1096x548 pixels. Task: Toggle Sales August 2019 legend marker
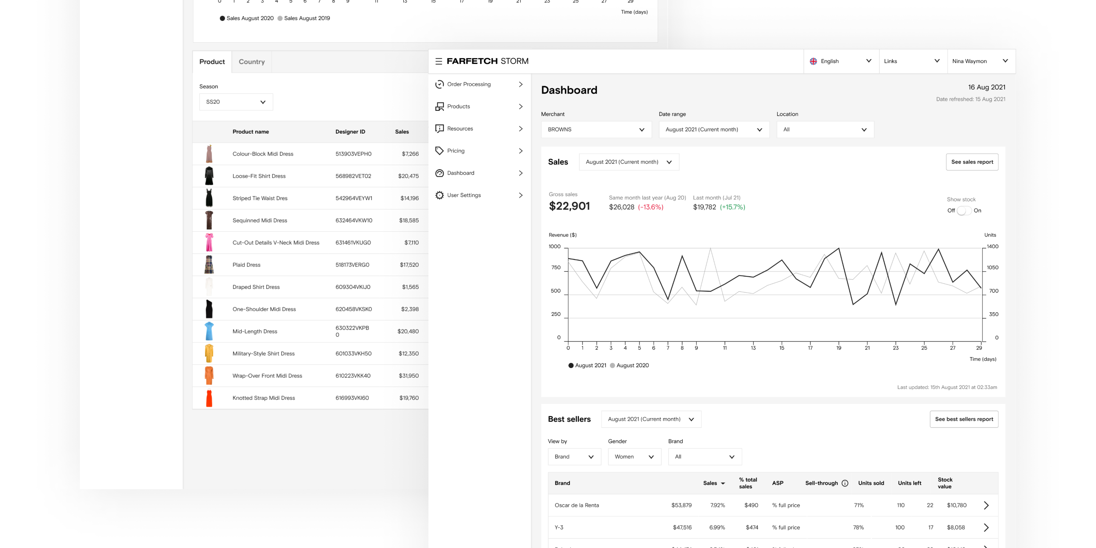pyautogui.click(x=280, y=18)
